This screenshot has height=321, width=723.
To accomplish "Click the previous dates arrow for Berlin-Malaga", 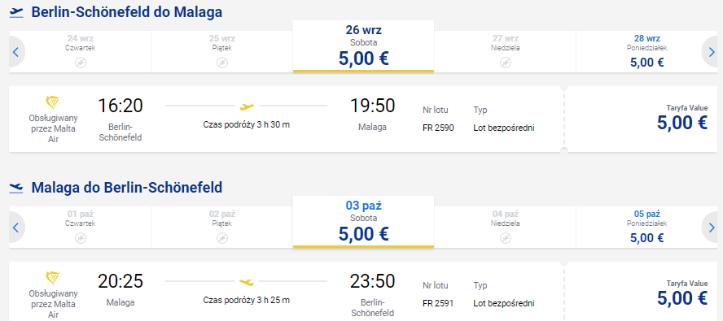I will [15, 51].
